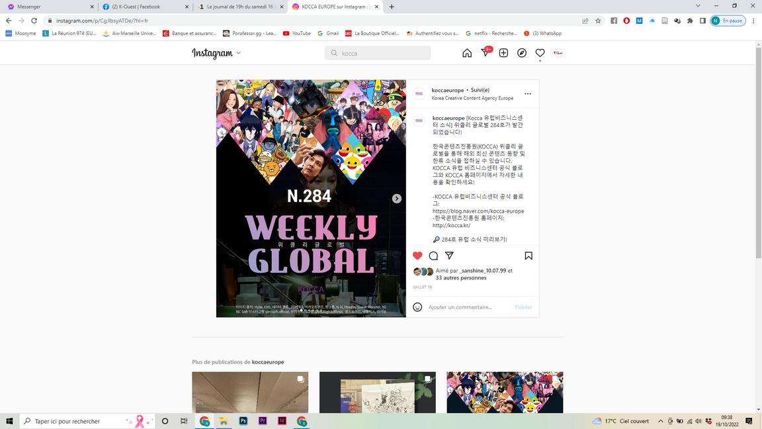This screenshot has height=429, width=762.
Task: Click the blue M extension icon
Action: pos(639,21)
